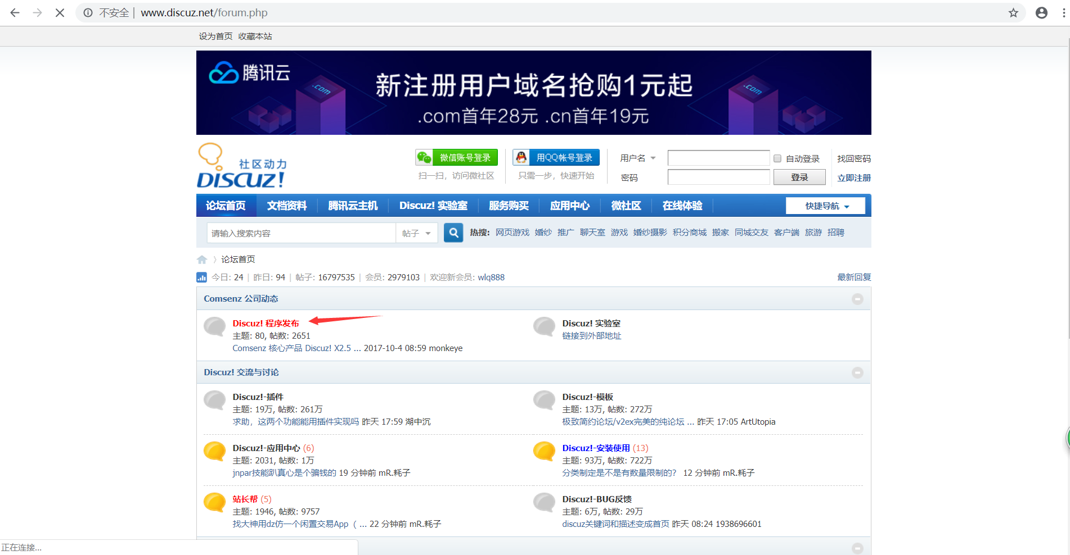Click the yellow bubble beside Discuz!-安装使用
The image size is (1070, 555).
point(544,451)
